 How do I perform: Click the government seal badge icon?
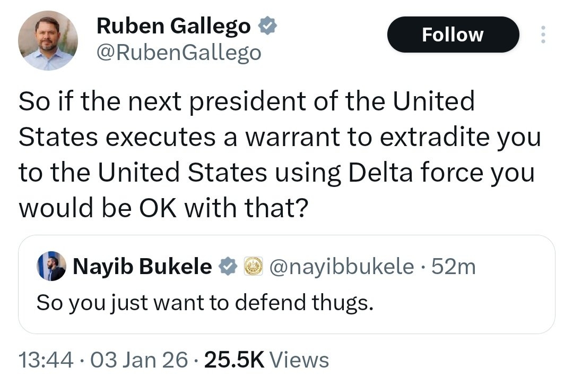click(x=254, y=267)
